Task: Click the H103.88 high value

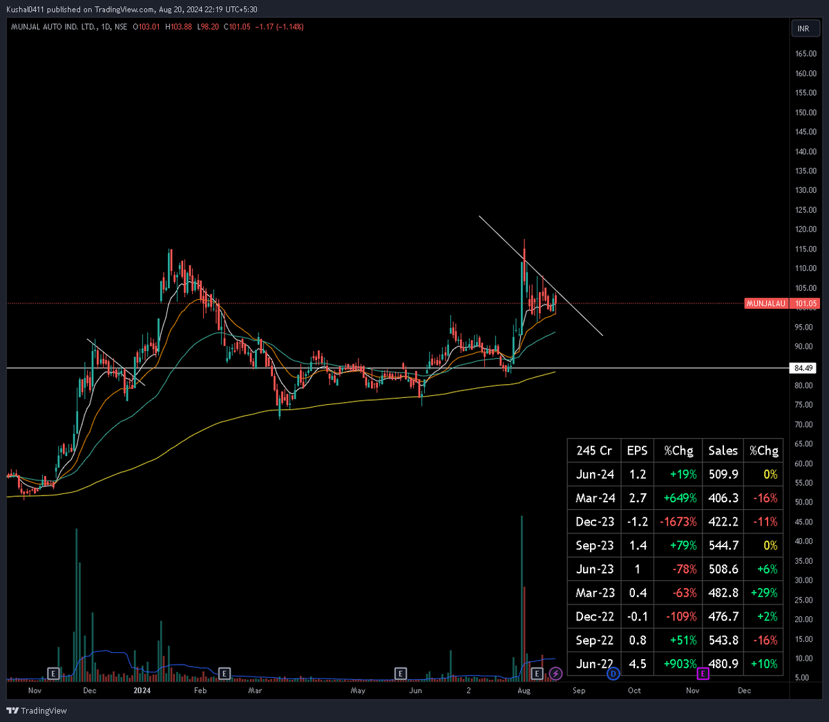Action: [178, 27]
